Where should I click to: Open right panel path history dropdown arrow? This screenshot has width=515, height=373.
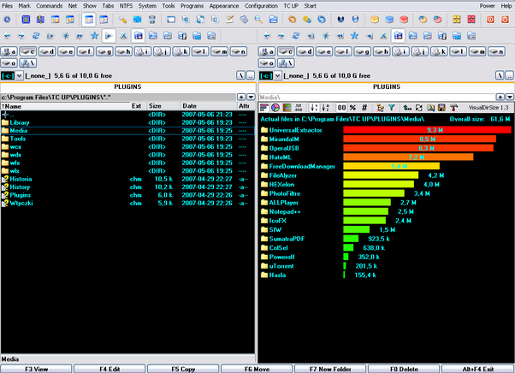[x=510, y=98]
